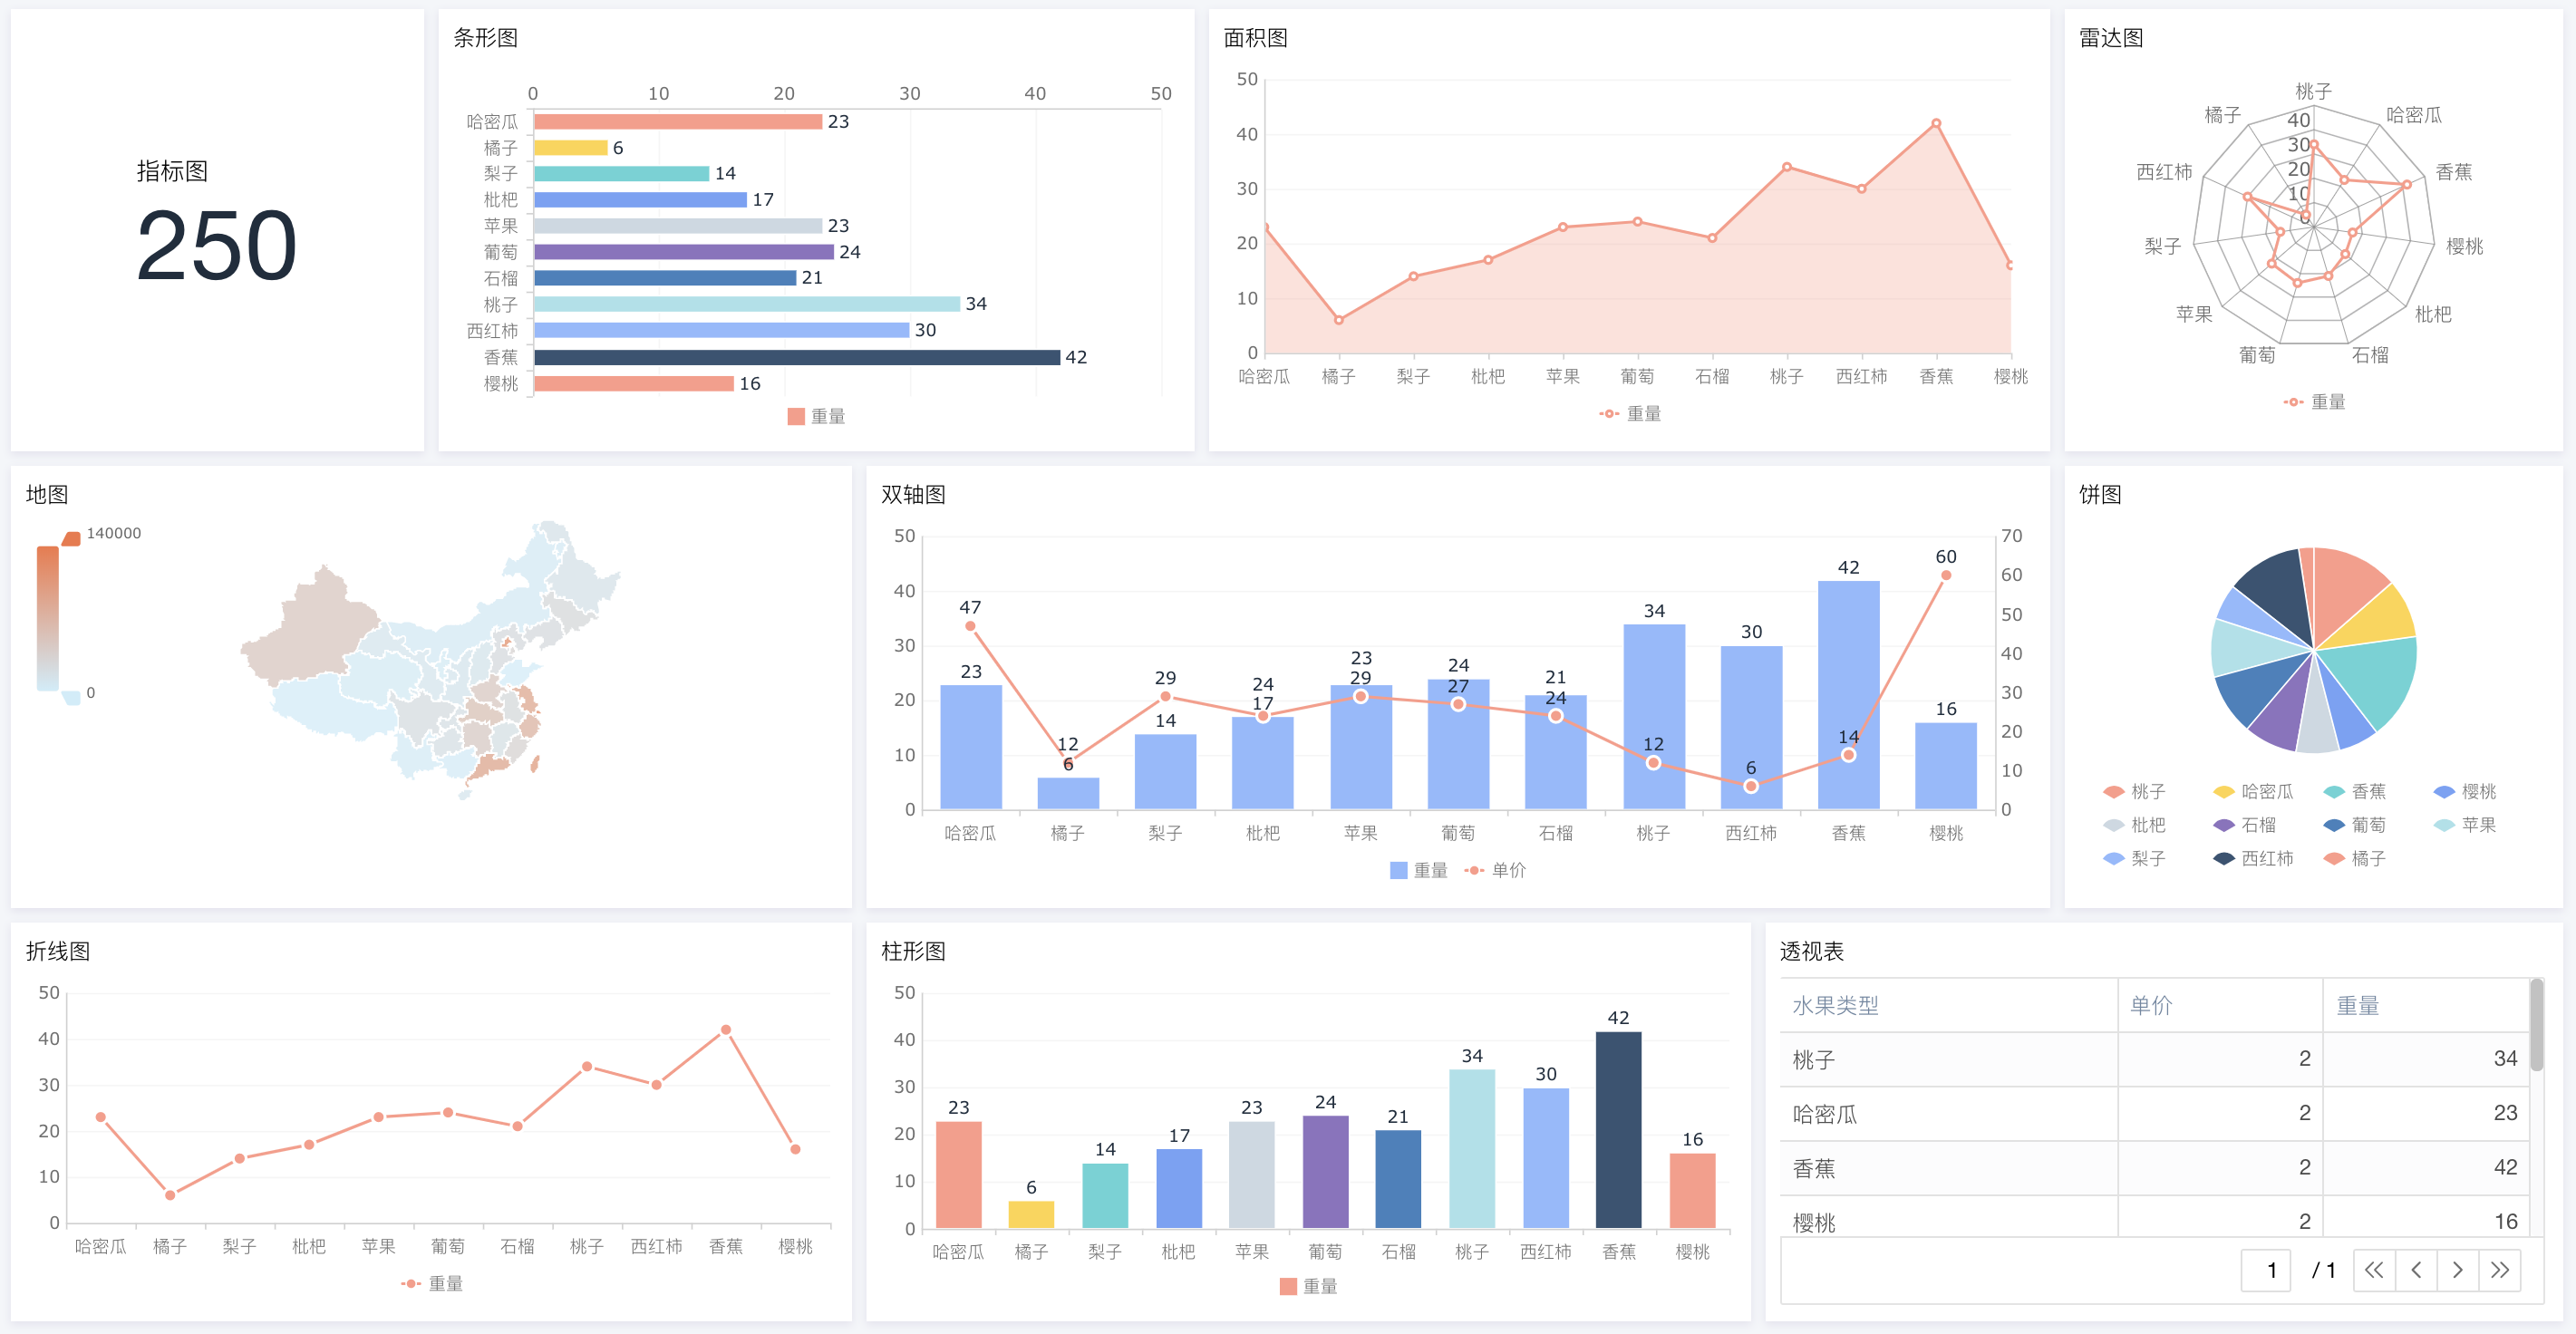Click previous page arrow in pivot table
Viewport: 2576px width, 1334px height.
[2416, 1270]
